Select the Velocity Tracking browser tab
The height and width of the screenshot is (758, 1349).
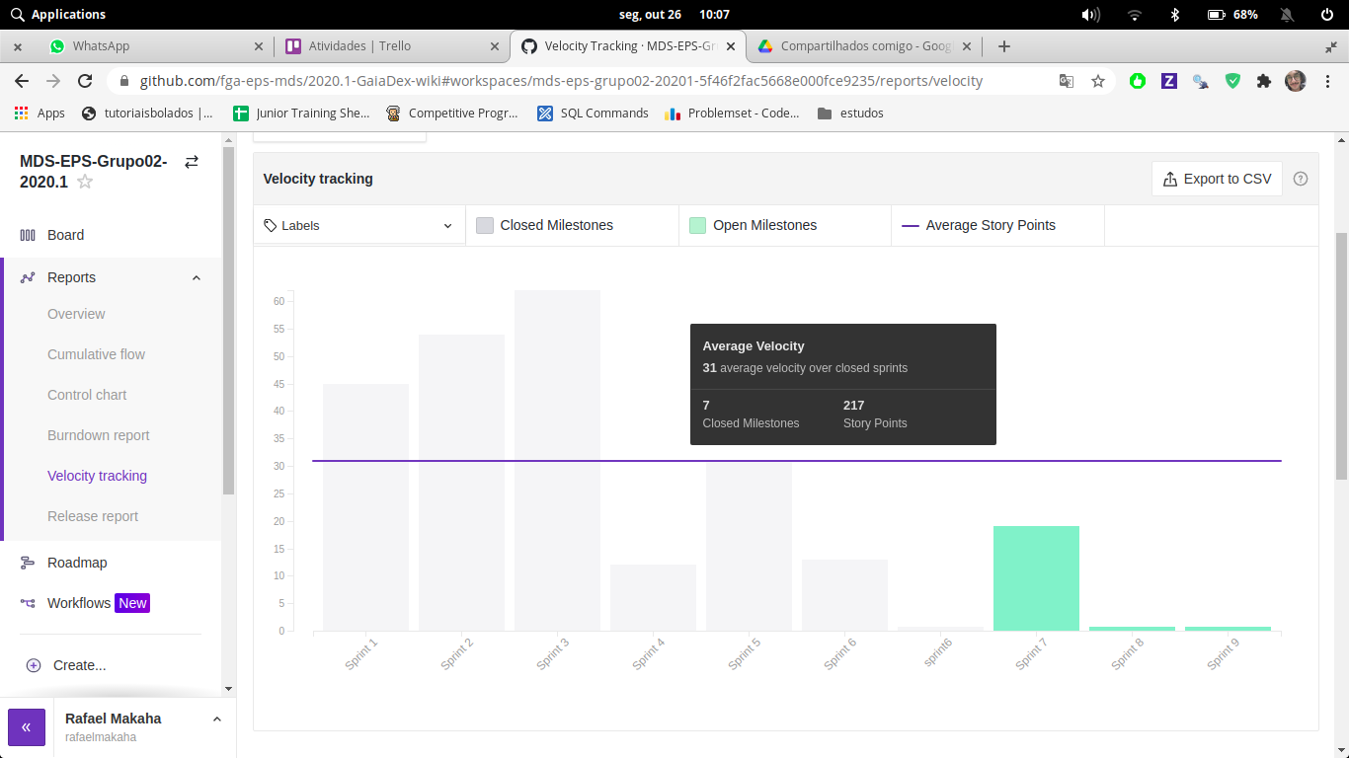click(x=628, y=46)
